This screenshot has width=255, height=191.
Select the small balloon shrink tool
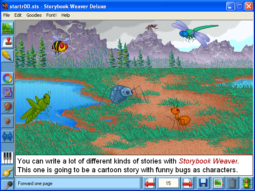[8, 122]
